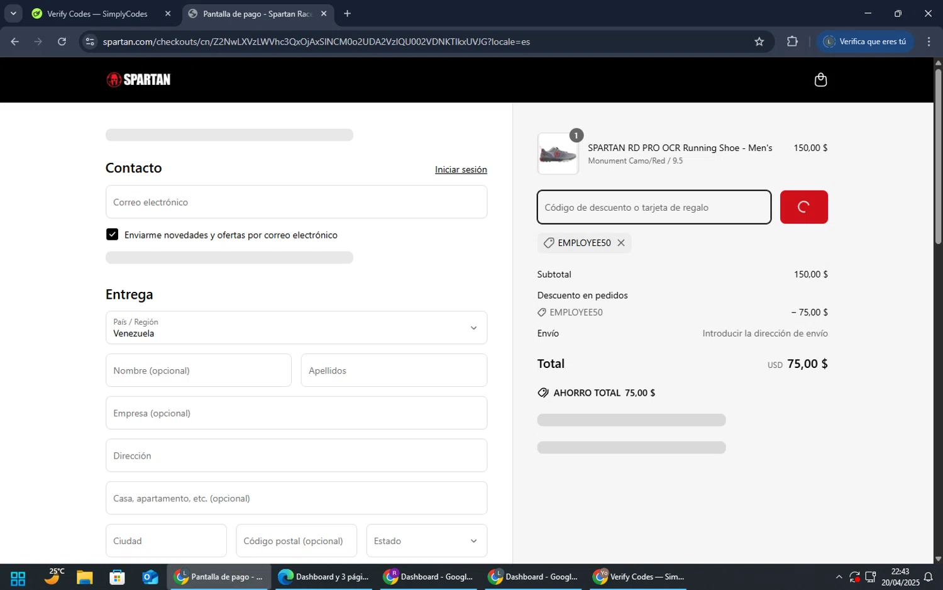This screenshot has height=590, width=943.
Task: Open File Explorer from the taskbar
Action: [x=84, y=577]
